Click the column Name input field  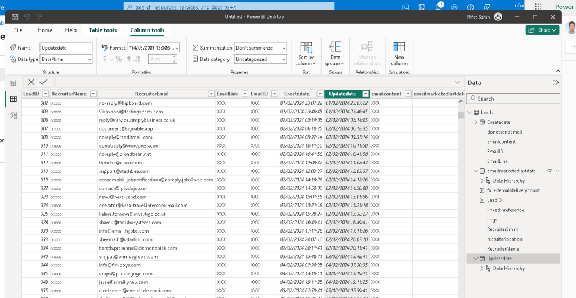click(x=66, y=48)
